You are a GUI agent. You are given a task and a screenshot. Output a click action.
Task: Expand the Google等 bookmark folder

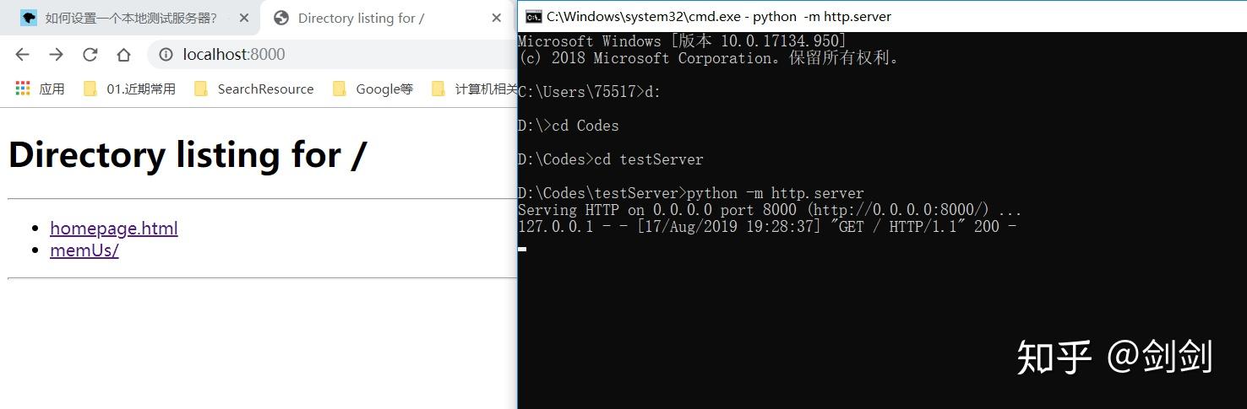coord(373,89)
